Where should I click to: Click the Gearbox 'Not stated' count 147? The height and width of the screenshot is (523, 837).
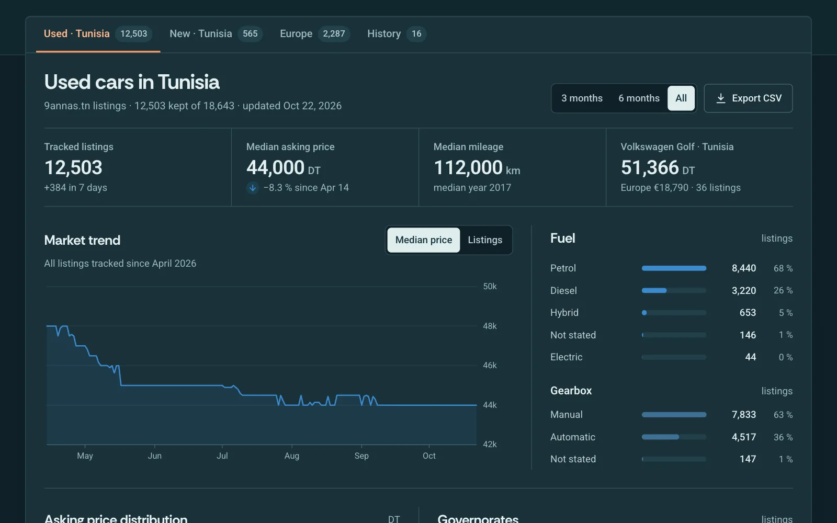(748, 459)
